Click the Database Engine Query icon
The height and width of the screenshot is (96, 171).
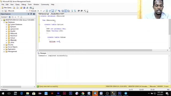14,8
